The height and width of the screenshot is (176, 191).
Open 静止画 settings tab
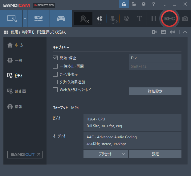pos(17,91)
